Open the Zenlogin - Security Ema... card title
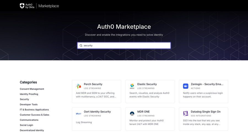The height and width of the screenshot is (133, 248). pos(207,84)
